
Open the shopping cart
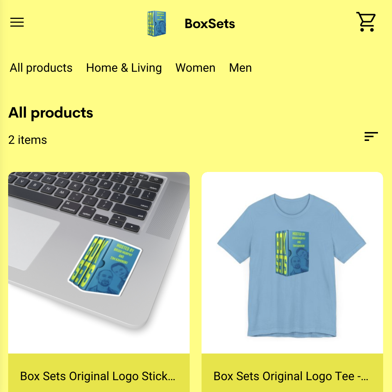(x=366, y=22)
